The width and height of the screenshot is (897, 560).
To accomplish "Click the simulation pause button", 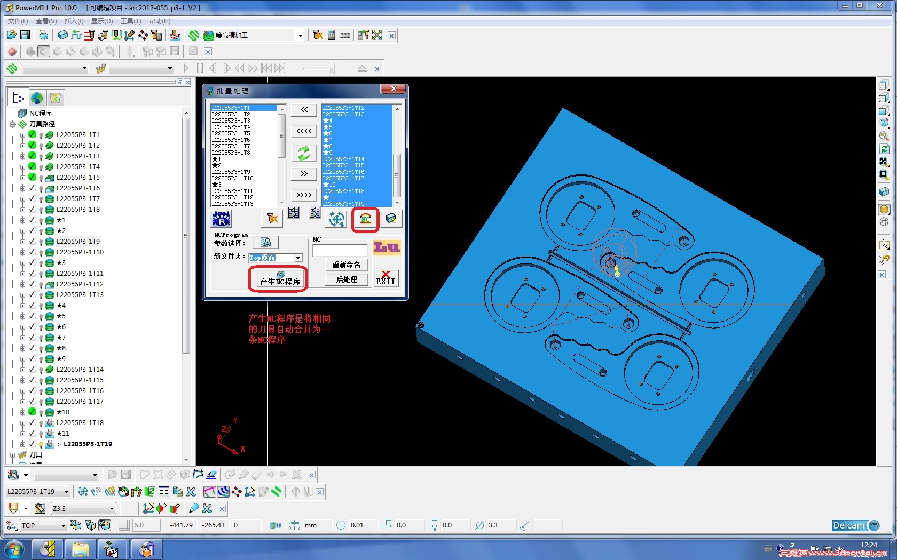I will pos(200,68).
